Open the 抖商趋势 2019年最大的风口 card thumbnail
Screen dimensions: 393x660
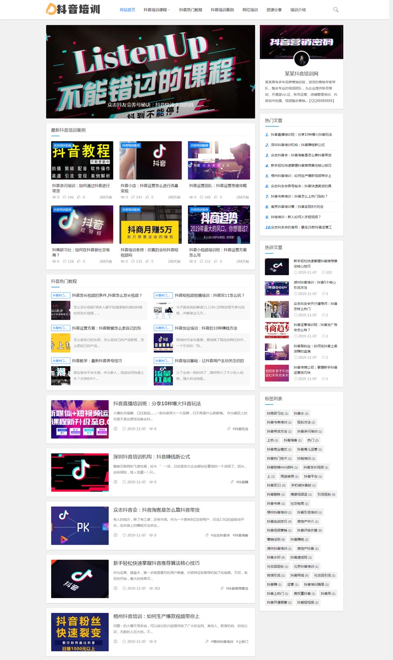[x=219, y=224]
